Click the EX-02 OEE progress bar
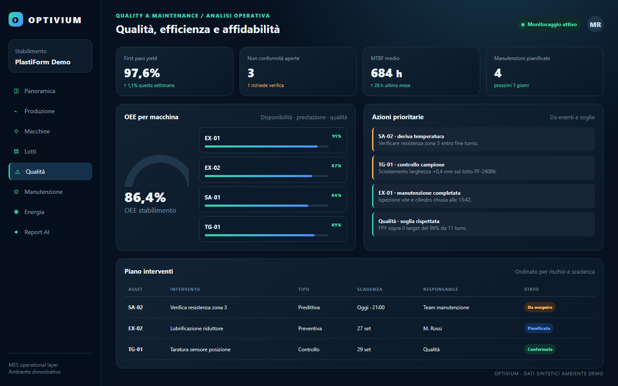The image size is (618, 386). pyautogui.click(x=267, y=176)
